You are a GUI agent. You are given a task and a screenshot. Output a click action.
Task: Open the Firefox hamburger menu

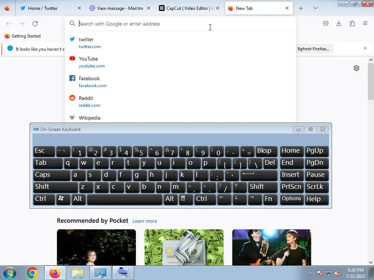(x=365, y=23)
